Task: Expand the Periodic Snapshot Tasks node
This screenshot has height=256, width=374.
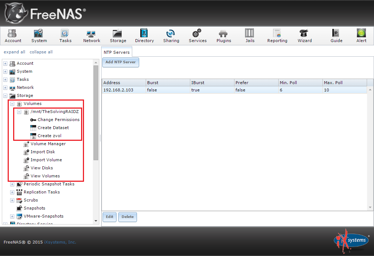Action: [12, 184]
